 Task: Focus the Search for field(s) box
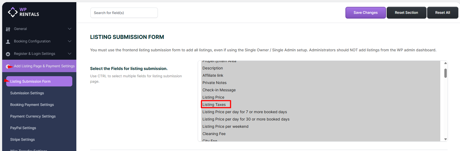pos(124,13)
